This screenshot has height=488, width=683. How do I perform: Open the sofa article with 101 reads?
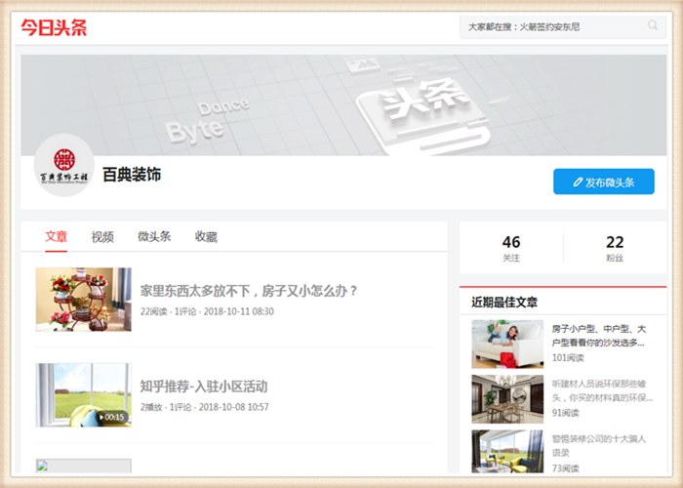click(597, 336)
